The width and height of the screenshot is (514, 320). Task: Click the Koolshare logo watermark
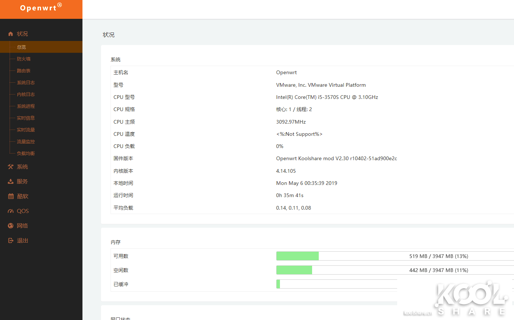pos(454,297)
